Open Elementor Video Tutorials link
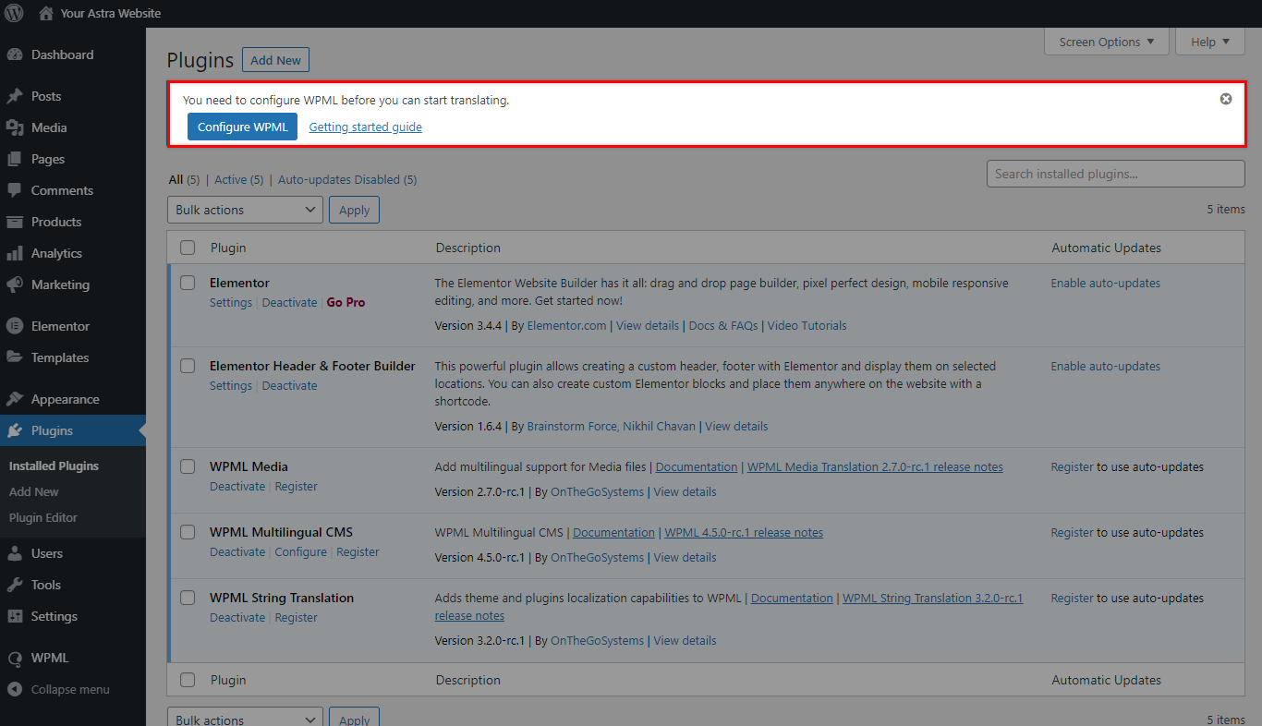 pyautogui.click(x=807, y=326)
